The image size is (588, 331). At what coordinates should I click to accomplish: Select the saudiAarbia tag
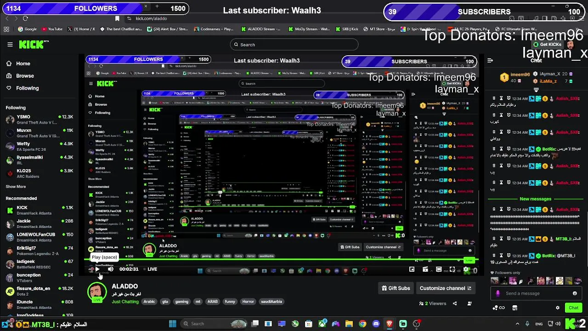click(271, 302)
